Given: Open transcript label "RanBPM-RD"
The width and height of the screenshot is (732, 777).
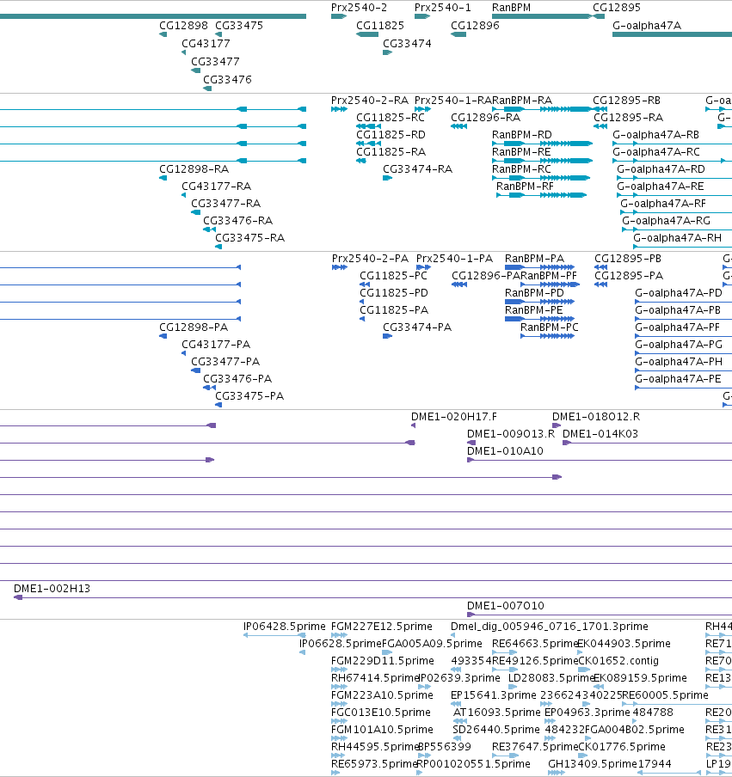Looking at the screenshot, I should tap(522, 135).
